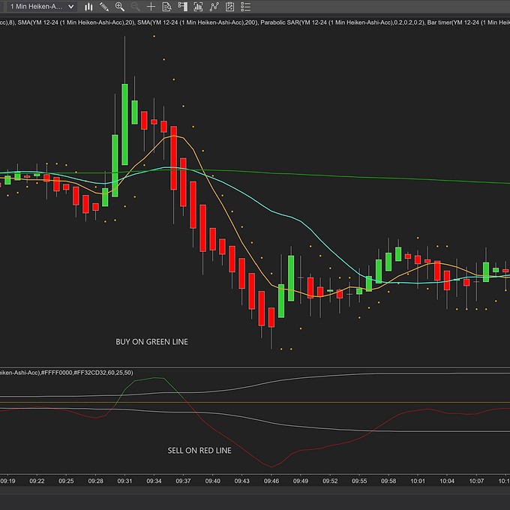Click the zoom in magnifier icon
Viewport: 510px width, 510px height.
120,7
